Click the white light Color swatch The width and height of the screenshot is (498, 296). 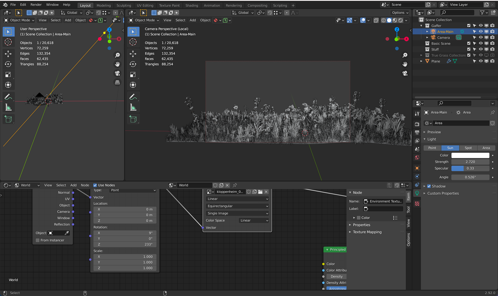click(x=470, y=155)
